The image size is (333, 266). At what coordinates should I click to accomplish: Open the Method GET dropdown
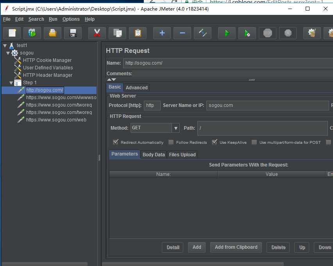(x=175, y=128)
